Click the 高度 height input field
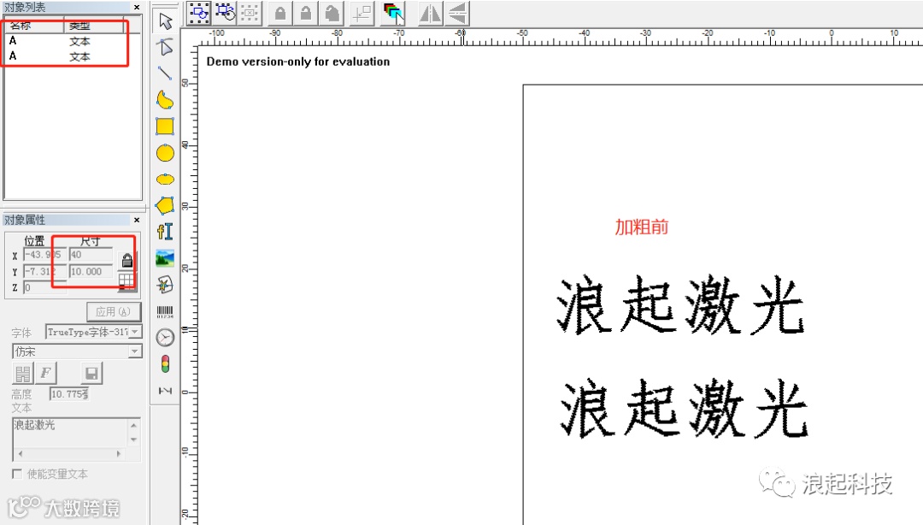 69,393
